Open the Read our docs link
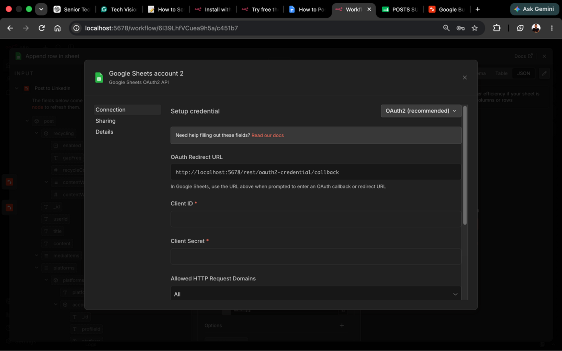 click(x=267, y=135)
